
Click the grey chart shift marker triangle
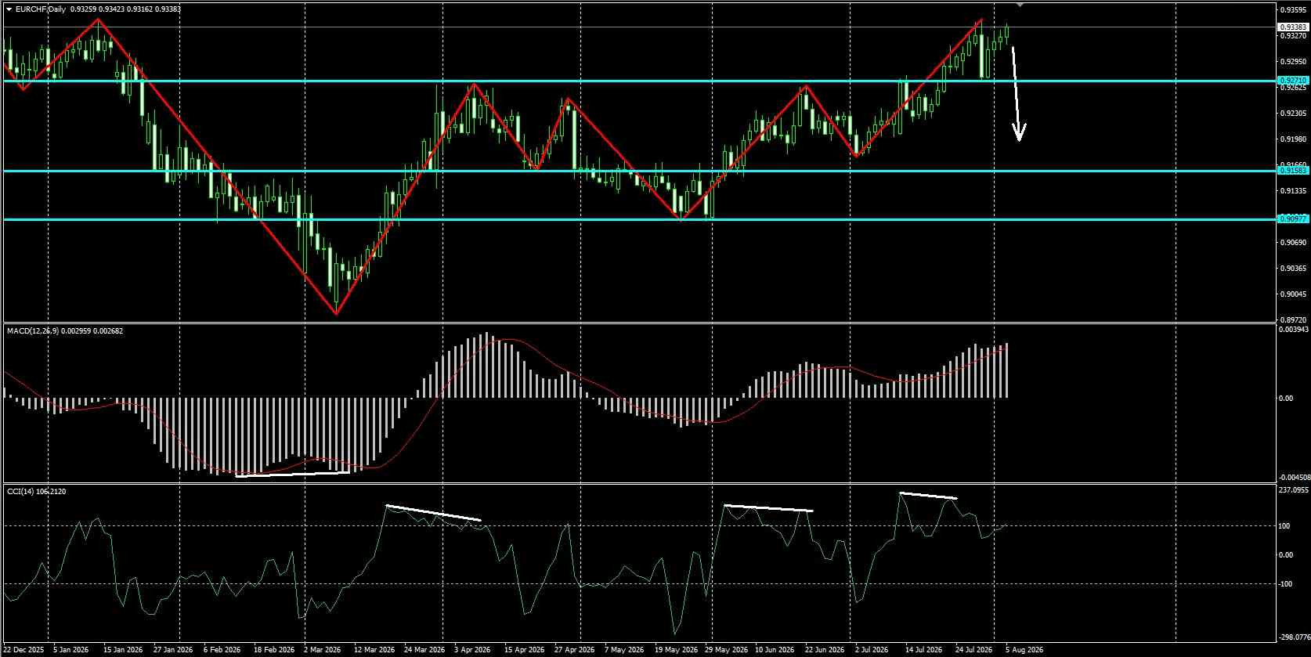(x=1020, y=4)
